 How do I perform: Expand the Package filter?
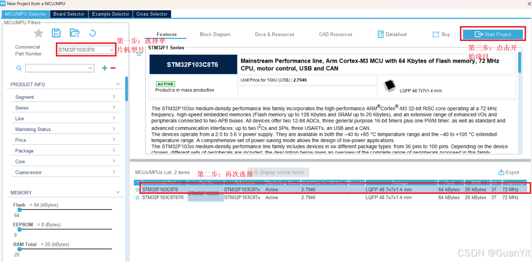pos(114,150)
